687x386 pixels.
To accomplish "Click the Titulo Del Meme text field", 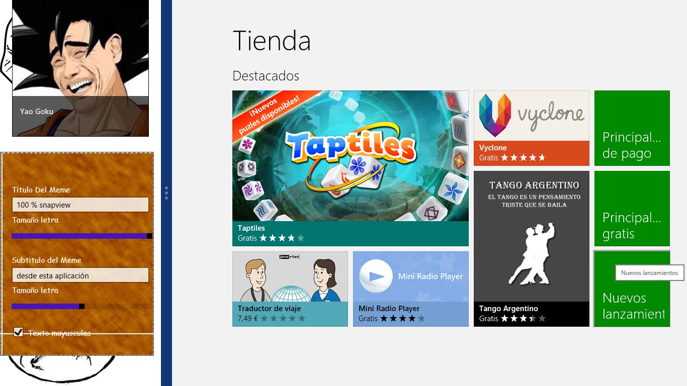I will [80, 205].
